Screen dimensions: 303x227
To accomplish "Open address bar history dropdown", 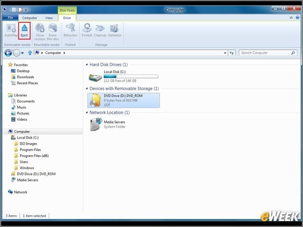I will click(225, 53).
